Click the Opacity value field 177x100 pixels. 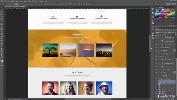pyautogui.click(x=173, y=32)
